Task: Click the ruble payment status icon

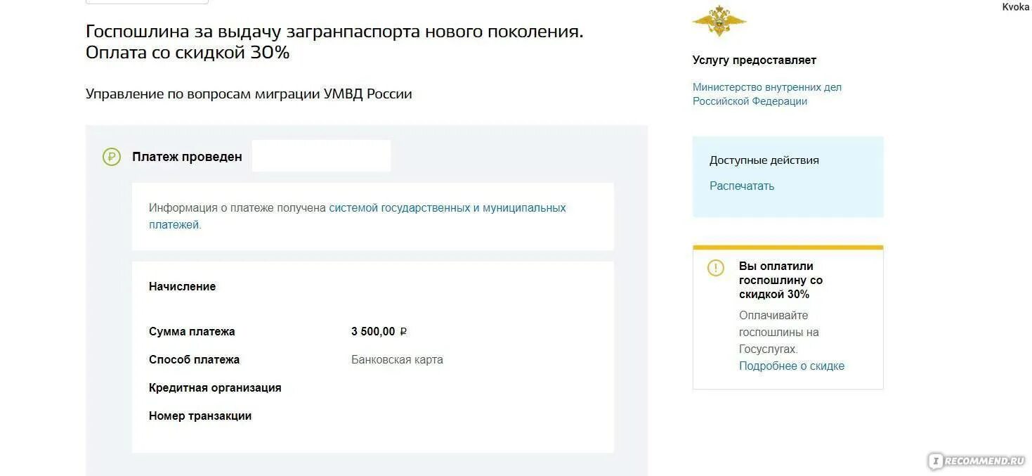Action: [112, 157]
